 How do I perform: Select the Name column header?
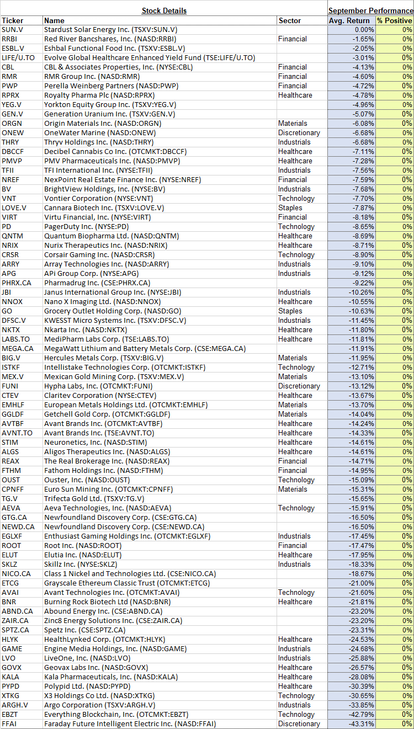coord(54,20)
